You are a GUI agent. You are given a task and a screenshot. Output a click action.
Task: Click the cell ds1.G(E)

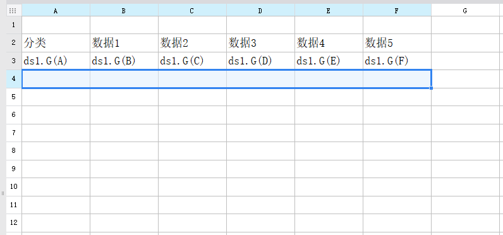329,61
